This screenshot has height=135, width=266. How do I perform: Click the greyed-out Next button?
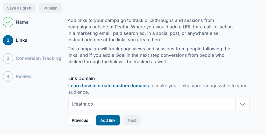132,120
